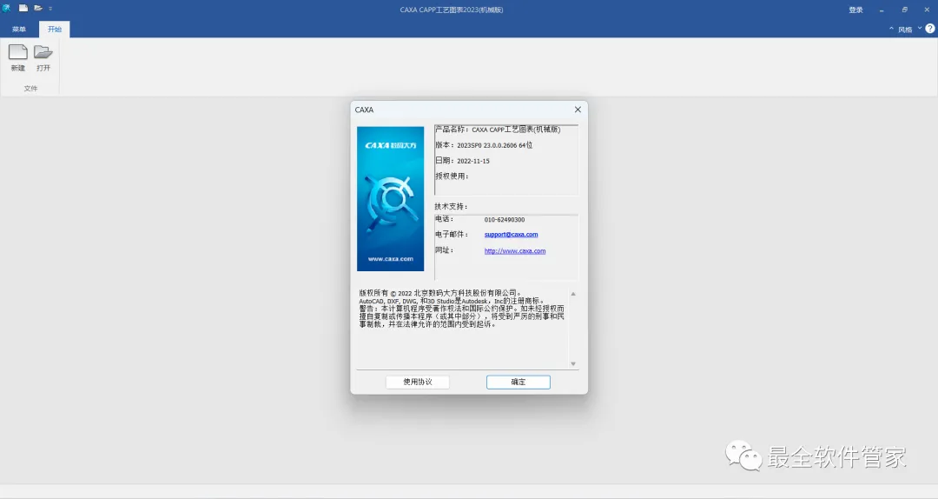This screenshot has width=938, height=499.
Task: Click the 使用协议 button
Action: pyautogui.click(x=418, y=382)
